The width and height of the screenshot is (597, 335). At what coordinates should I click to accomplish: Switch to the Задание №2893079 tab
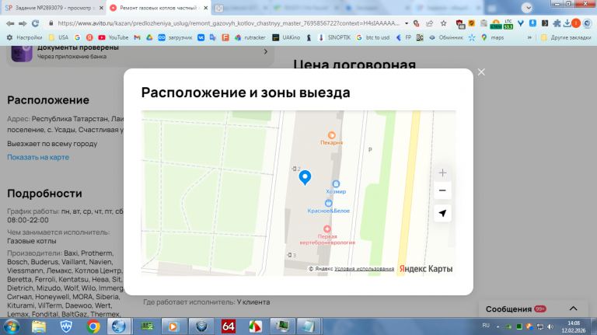point(54,8)
